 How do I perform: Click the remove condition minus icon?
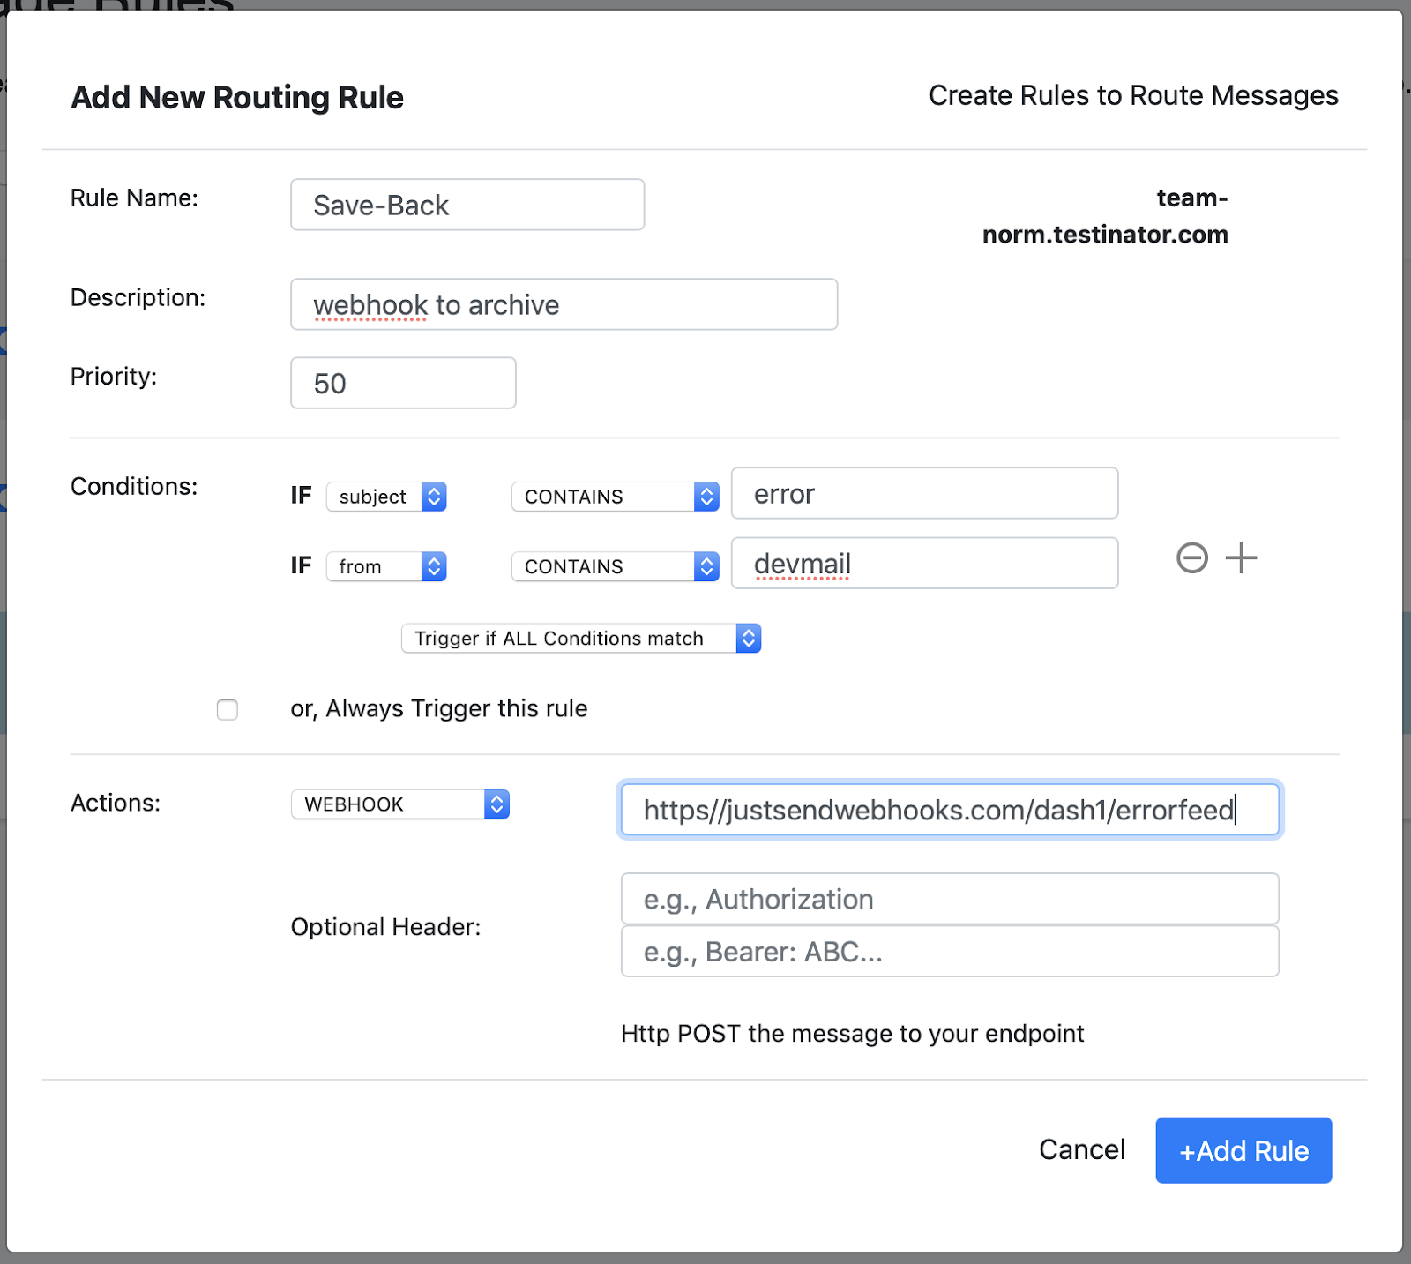pyautogui.click(x=1191, y=558)
